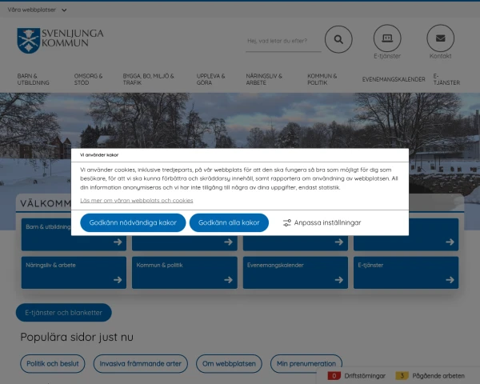
Task: Click the sliders icon for Anpassa inställningar
Action: (287, 223)
